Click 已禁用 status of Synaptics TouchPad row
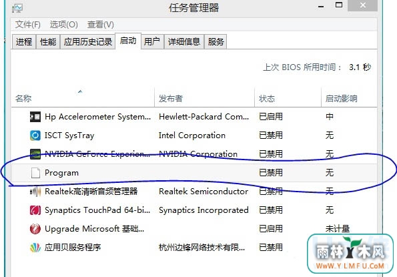Image resolution: width=397 pixels, height=277 pixels. pos(271,210)
